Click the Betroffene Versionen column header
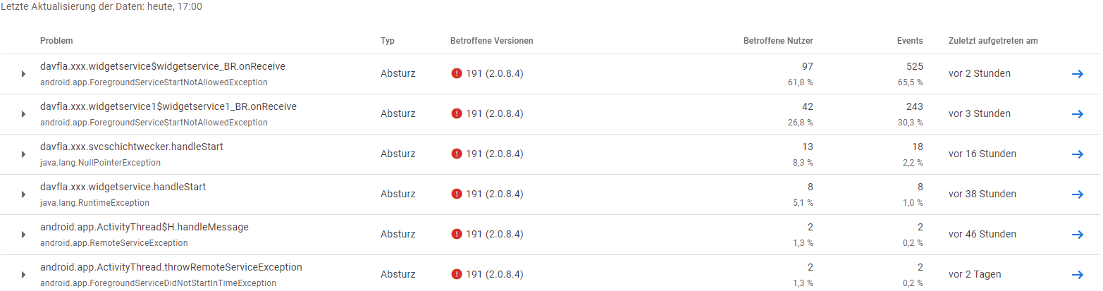This screenshot has width=1103, height=291. tap(491, 41)
